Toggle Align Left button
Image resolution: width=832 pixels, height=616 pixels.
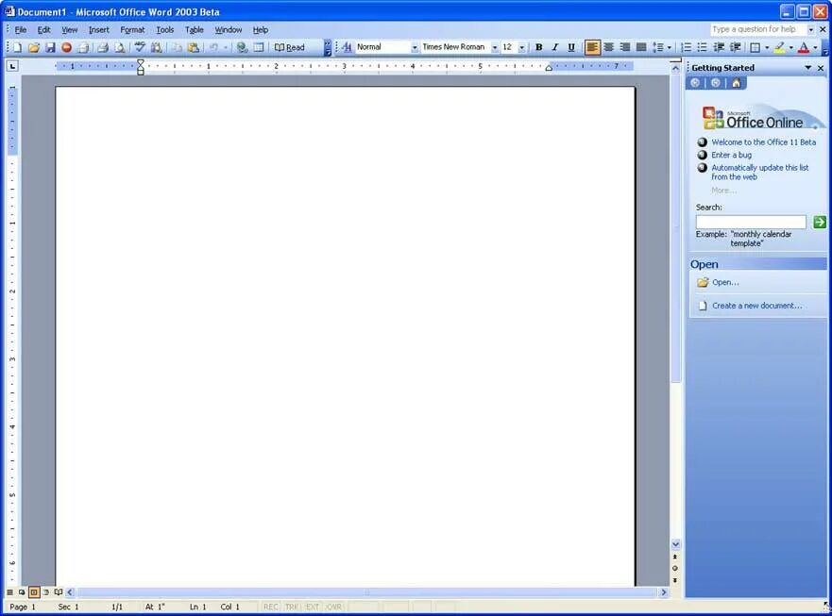(592, 48)
